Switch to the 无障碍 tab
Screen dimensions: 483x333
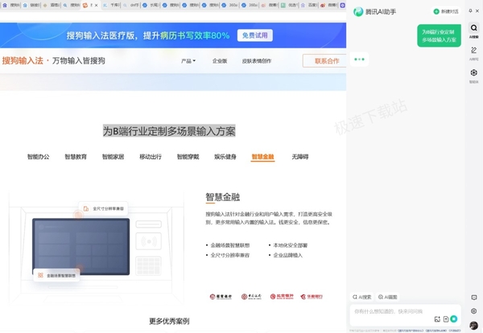click(x=300, y=157)
